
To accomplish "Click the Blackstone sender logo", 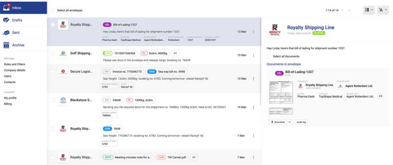I will 63,101.
